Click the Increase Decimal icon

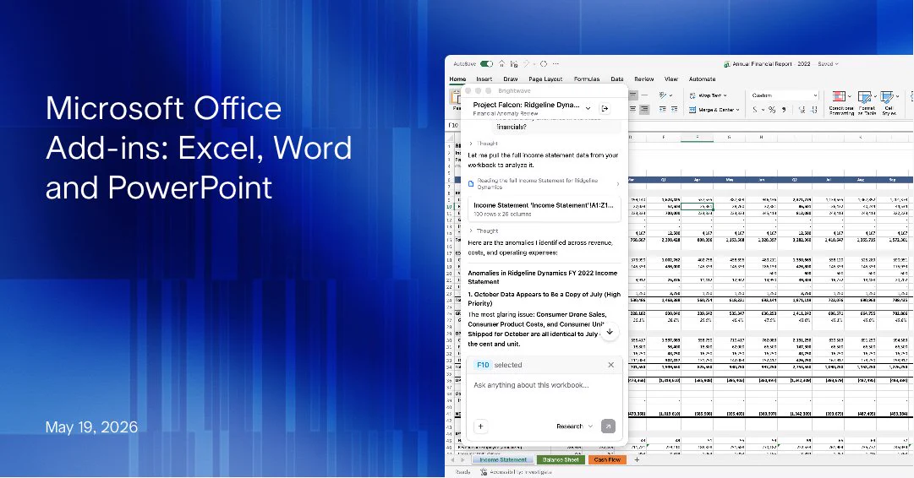coord(802,110)
